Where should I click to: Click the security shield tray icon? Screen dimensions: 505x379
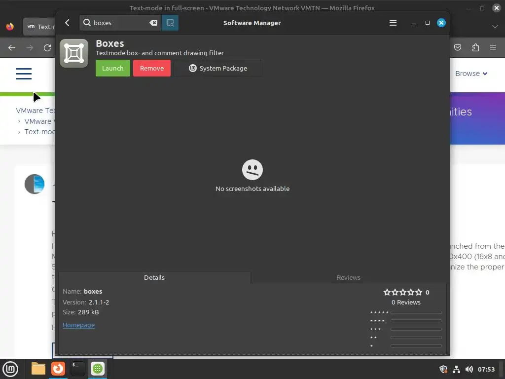443,369
